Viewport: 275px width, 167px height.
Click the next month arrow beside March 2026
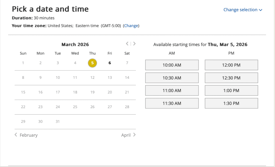134,44
